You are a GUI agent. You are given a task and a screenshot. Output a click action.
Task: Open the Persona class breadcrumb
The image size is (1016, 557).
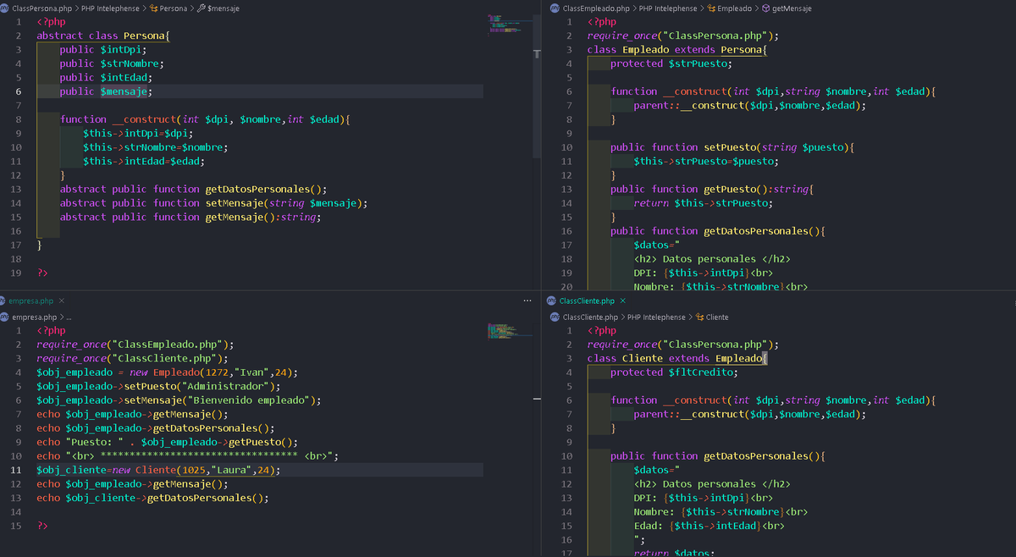click(x=168, y=8)
